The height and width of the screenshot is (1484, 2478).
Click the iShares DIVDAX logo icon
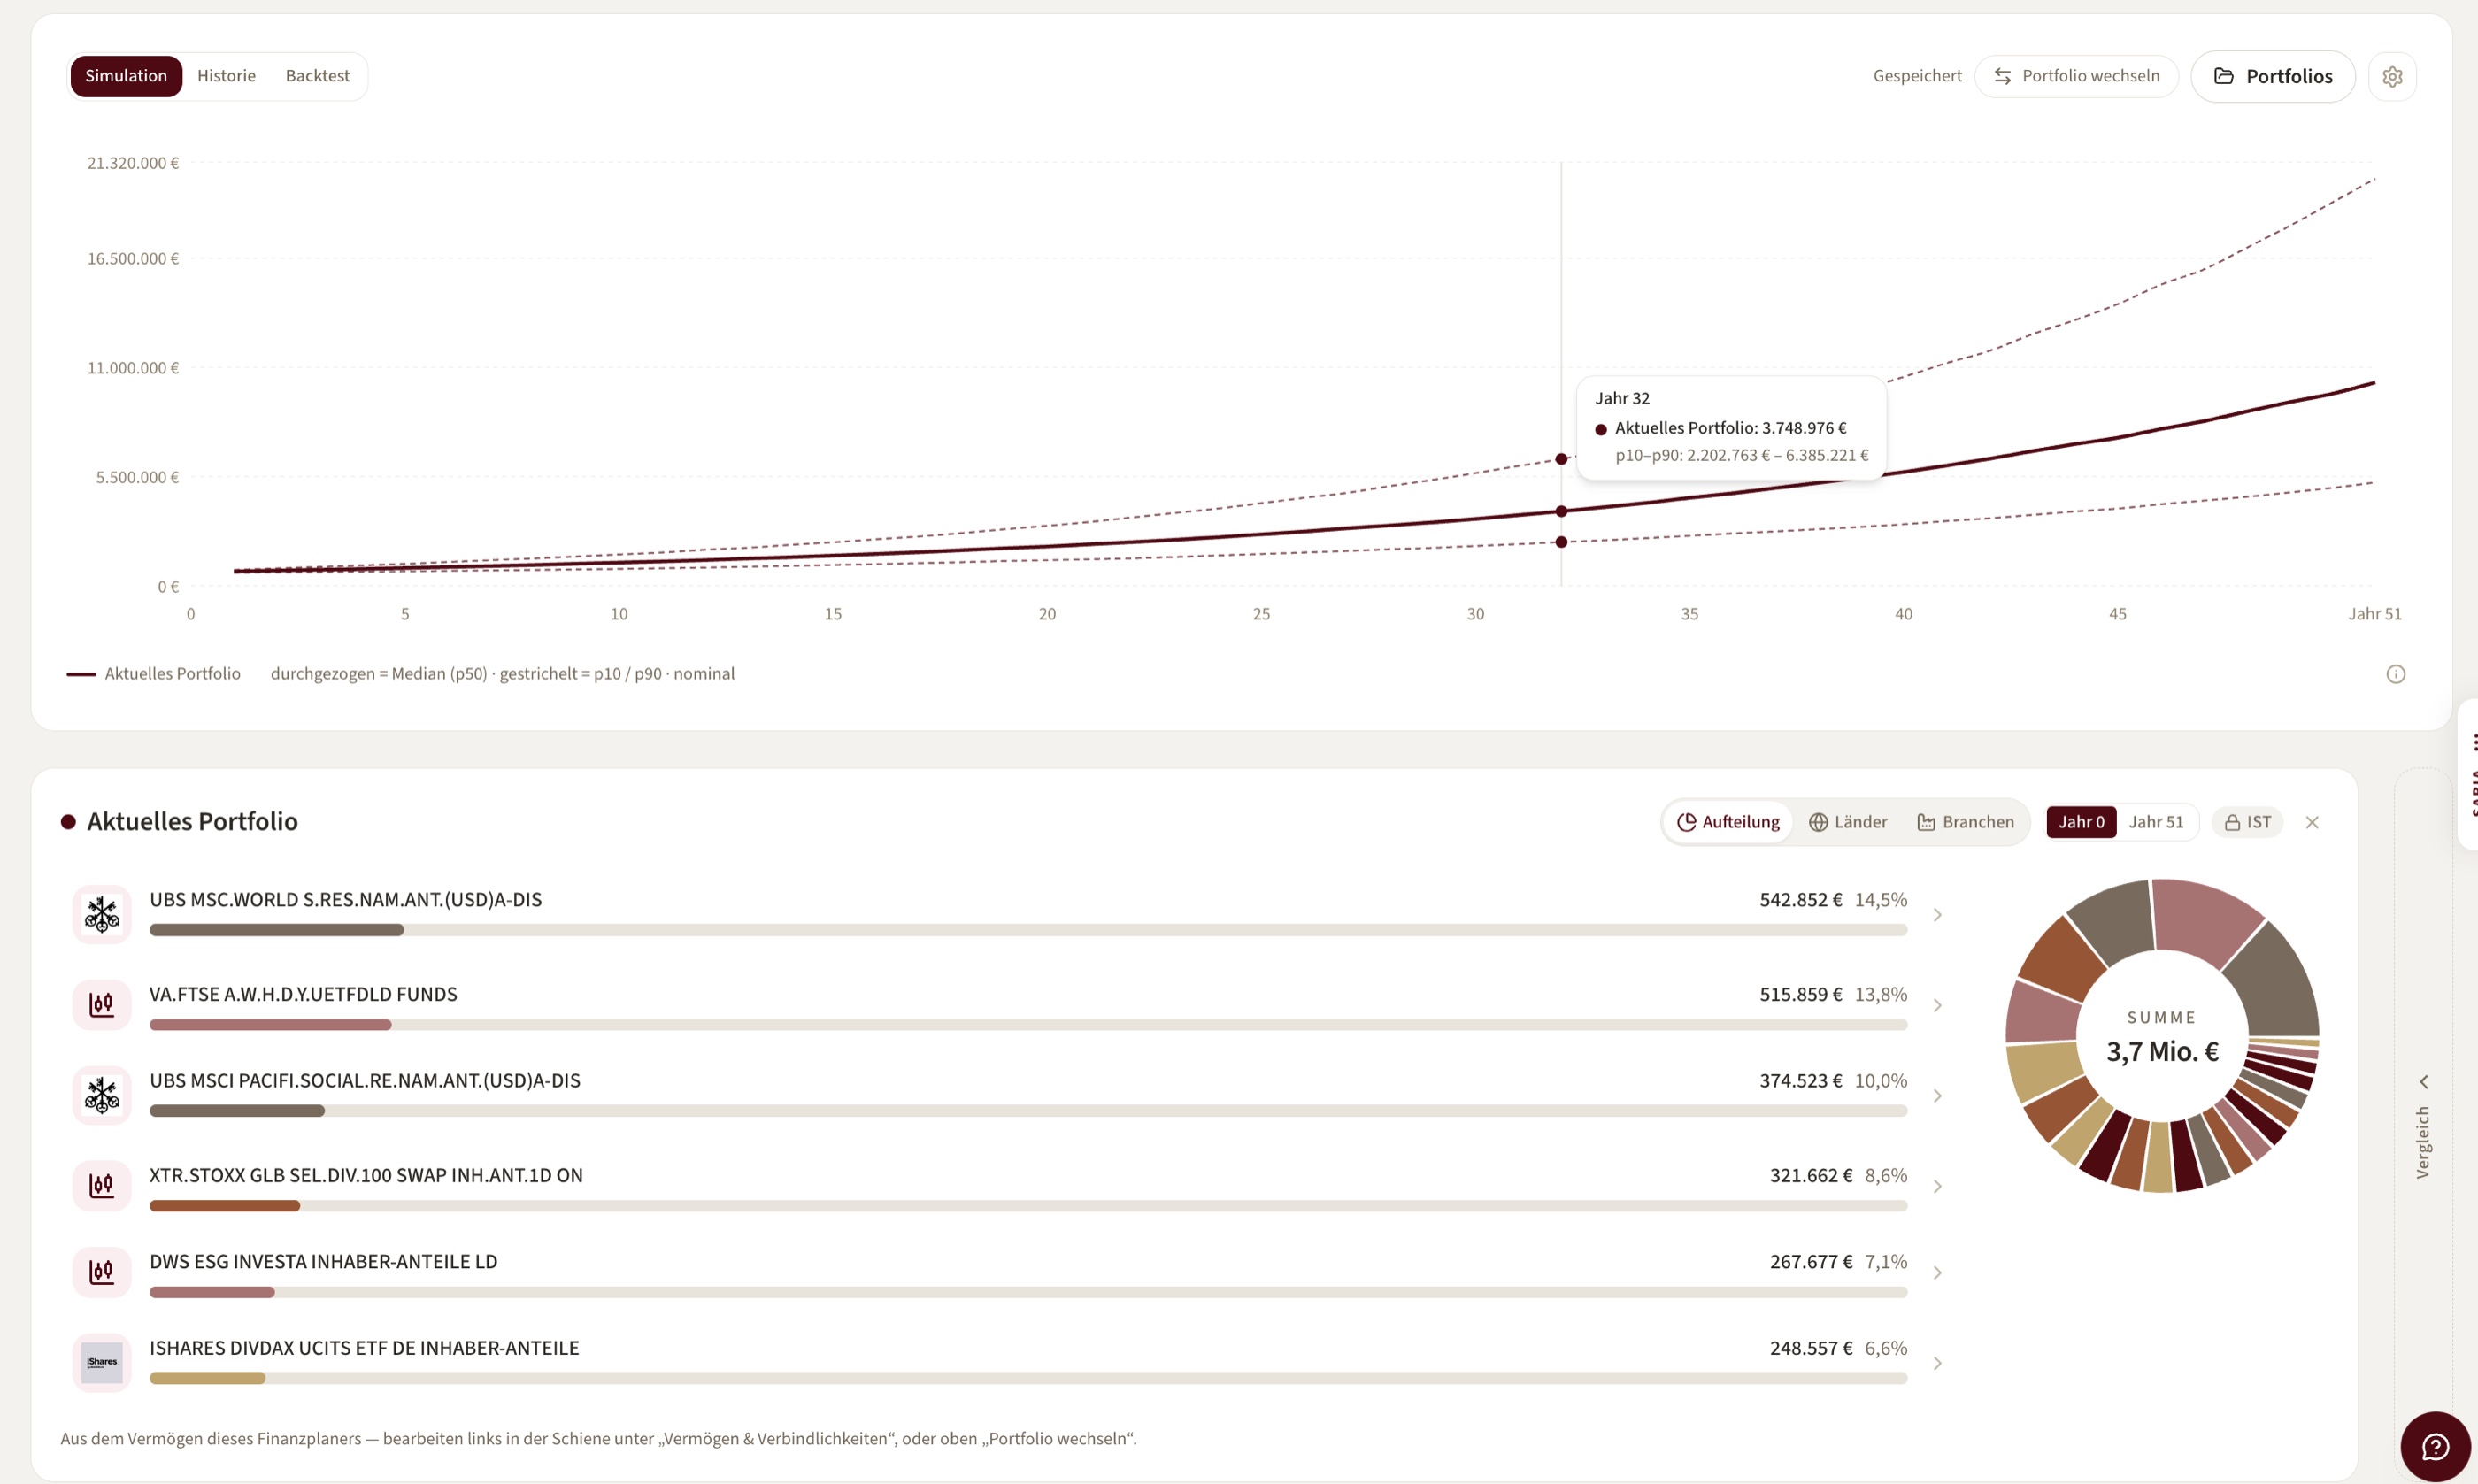102,1362
